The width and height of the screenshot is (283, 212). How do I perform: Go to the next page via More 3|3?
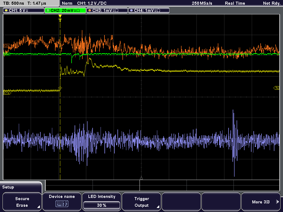click(261, 202)
